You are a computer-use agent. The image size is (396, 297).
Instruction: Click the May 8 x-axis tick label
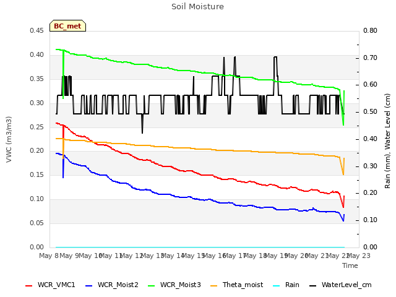pyautogui.click(x=48, y=256)
